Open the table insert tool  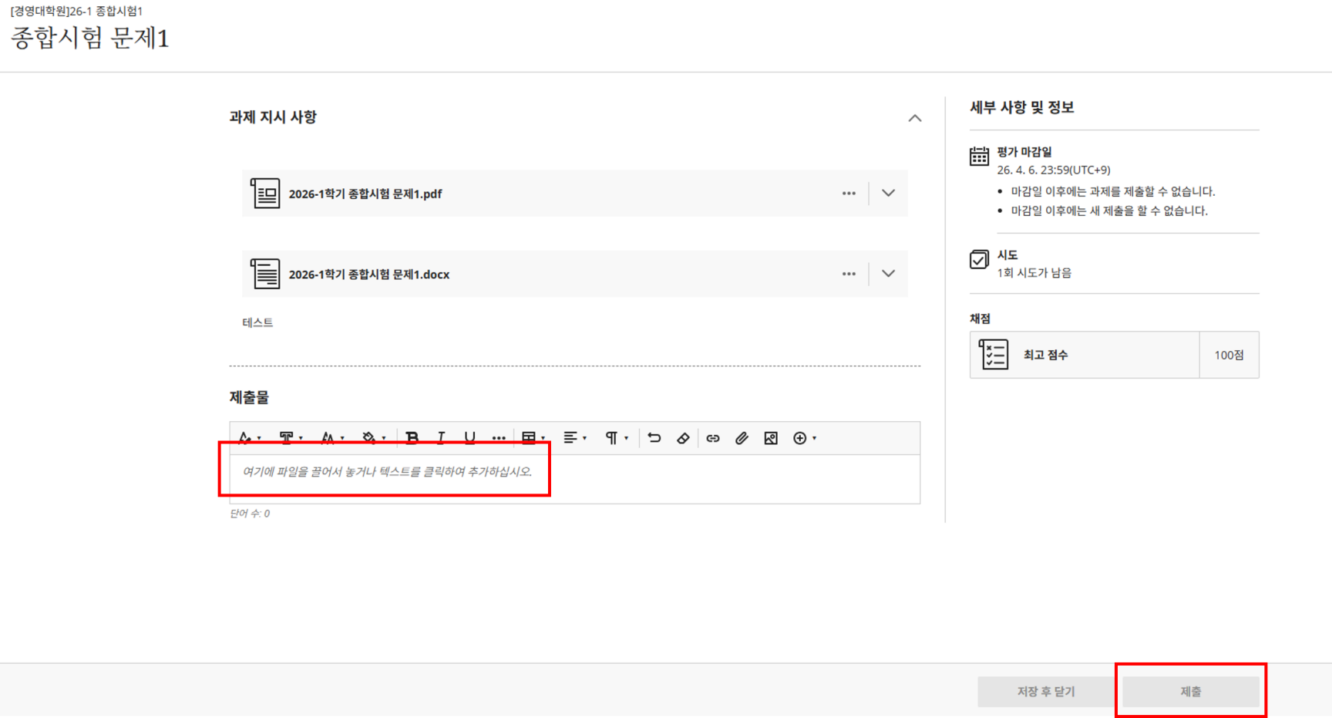[x=532, y=438]
